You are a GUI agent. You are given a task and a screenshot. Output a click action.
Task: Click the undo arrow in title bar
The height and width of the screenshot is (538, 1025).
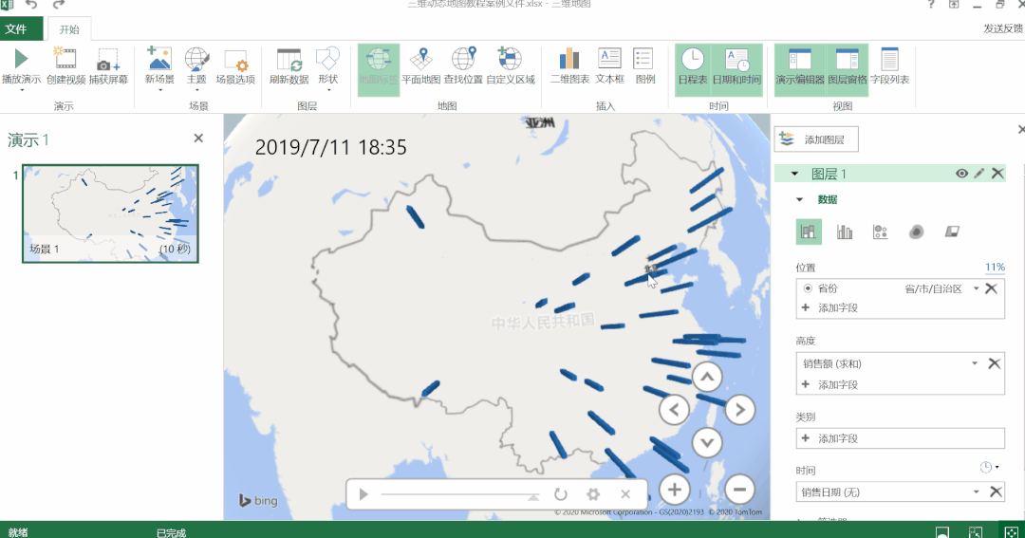click(30, 4)
